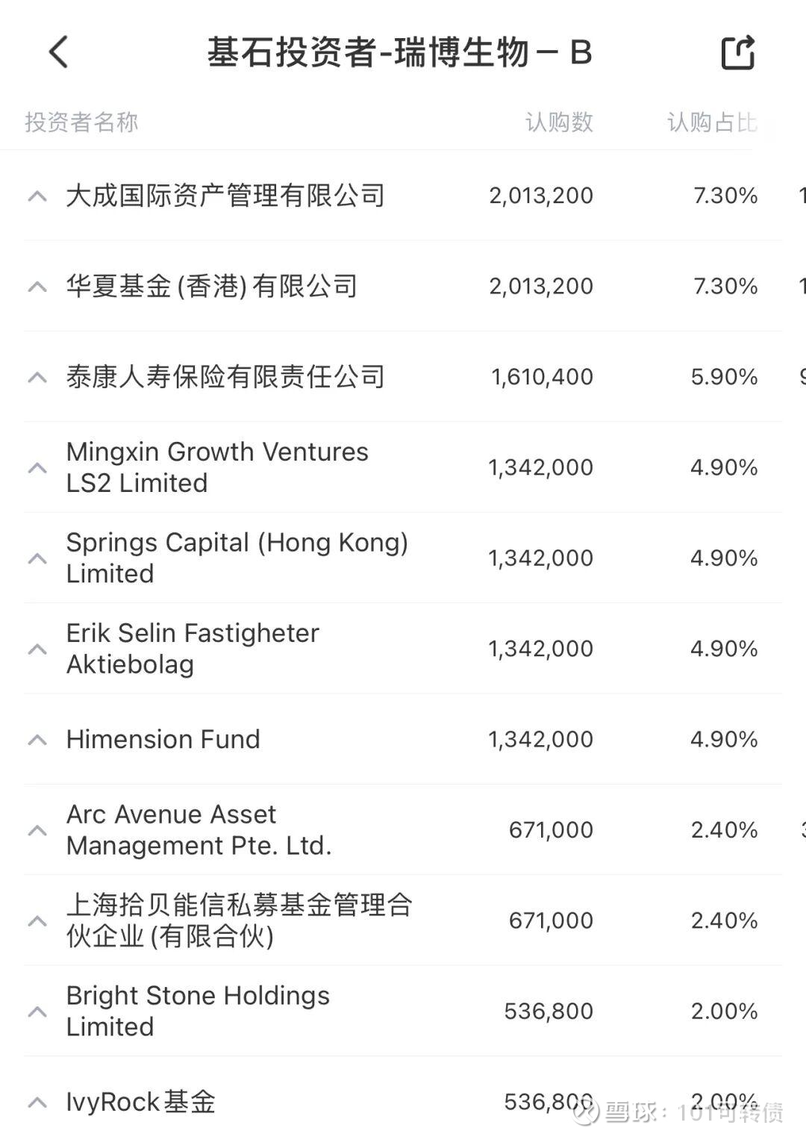Collapse the 上海拾贝能信私募基金 row chevron

(x=37, y=920)
